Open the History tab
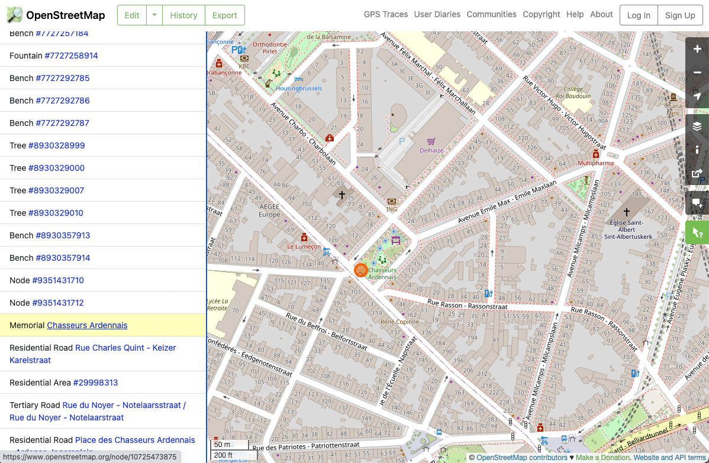Viewport: 709px width, 463px height. [183, 15]
